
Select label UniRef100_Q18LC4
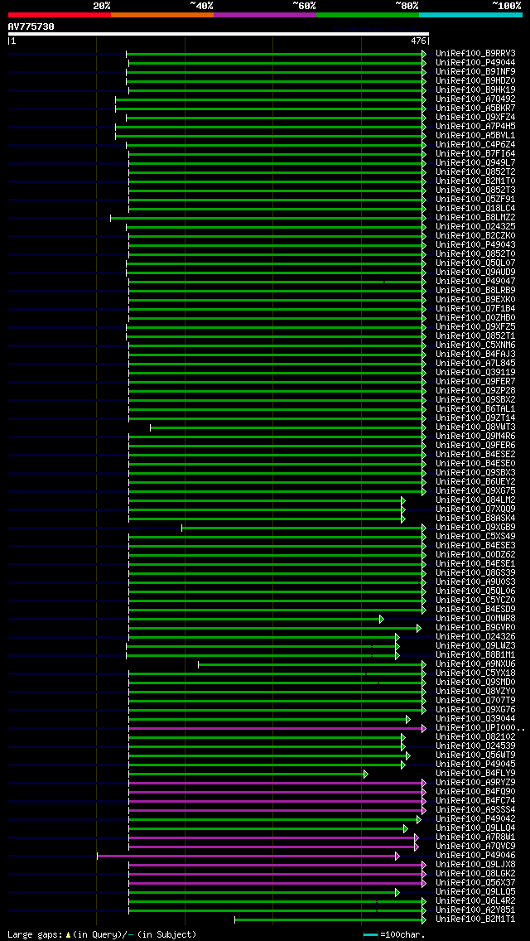[475, 208]
